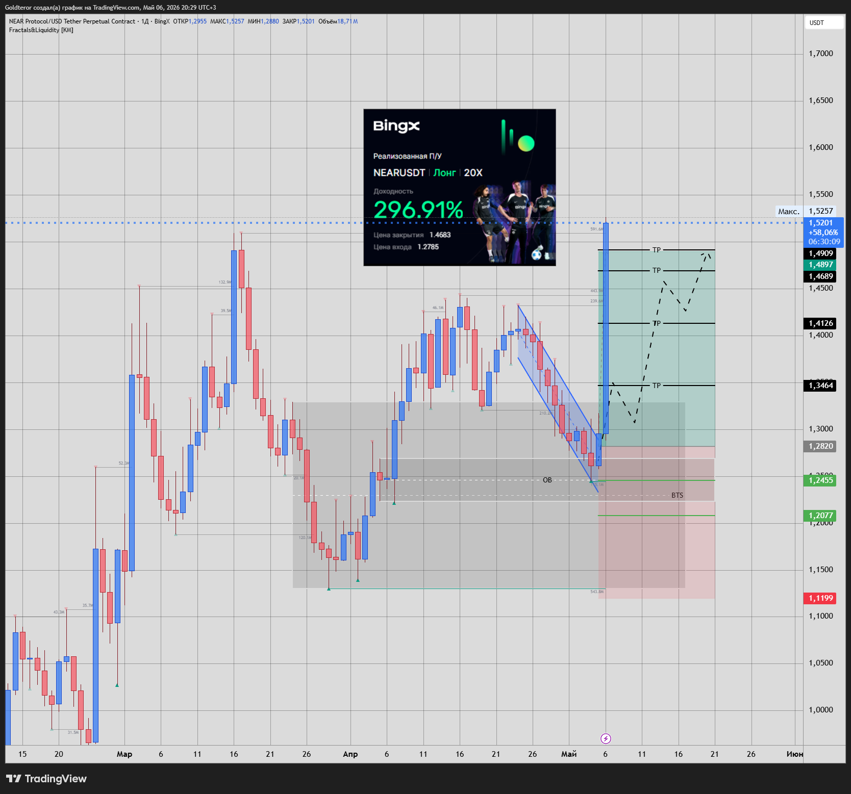Select the 1,3464 price label
This screenshot has height=794, width=851.
coord(820,386)
